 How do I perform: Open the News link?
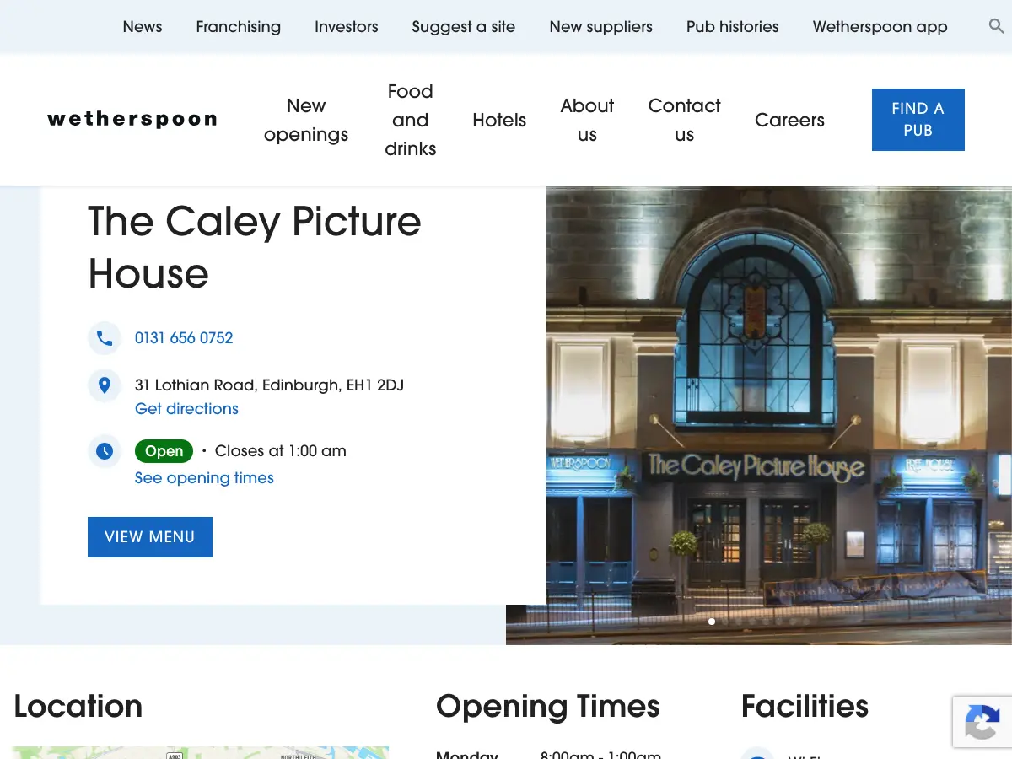point(143,27)
